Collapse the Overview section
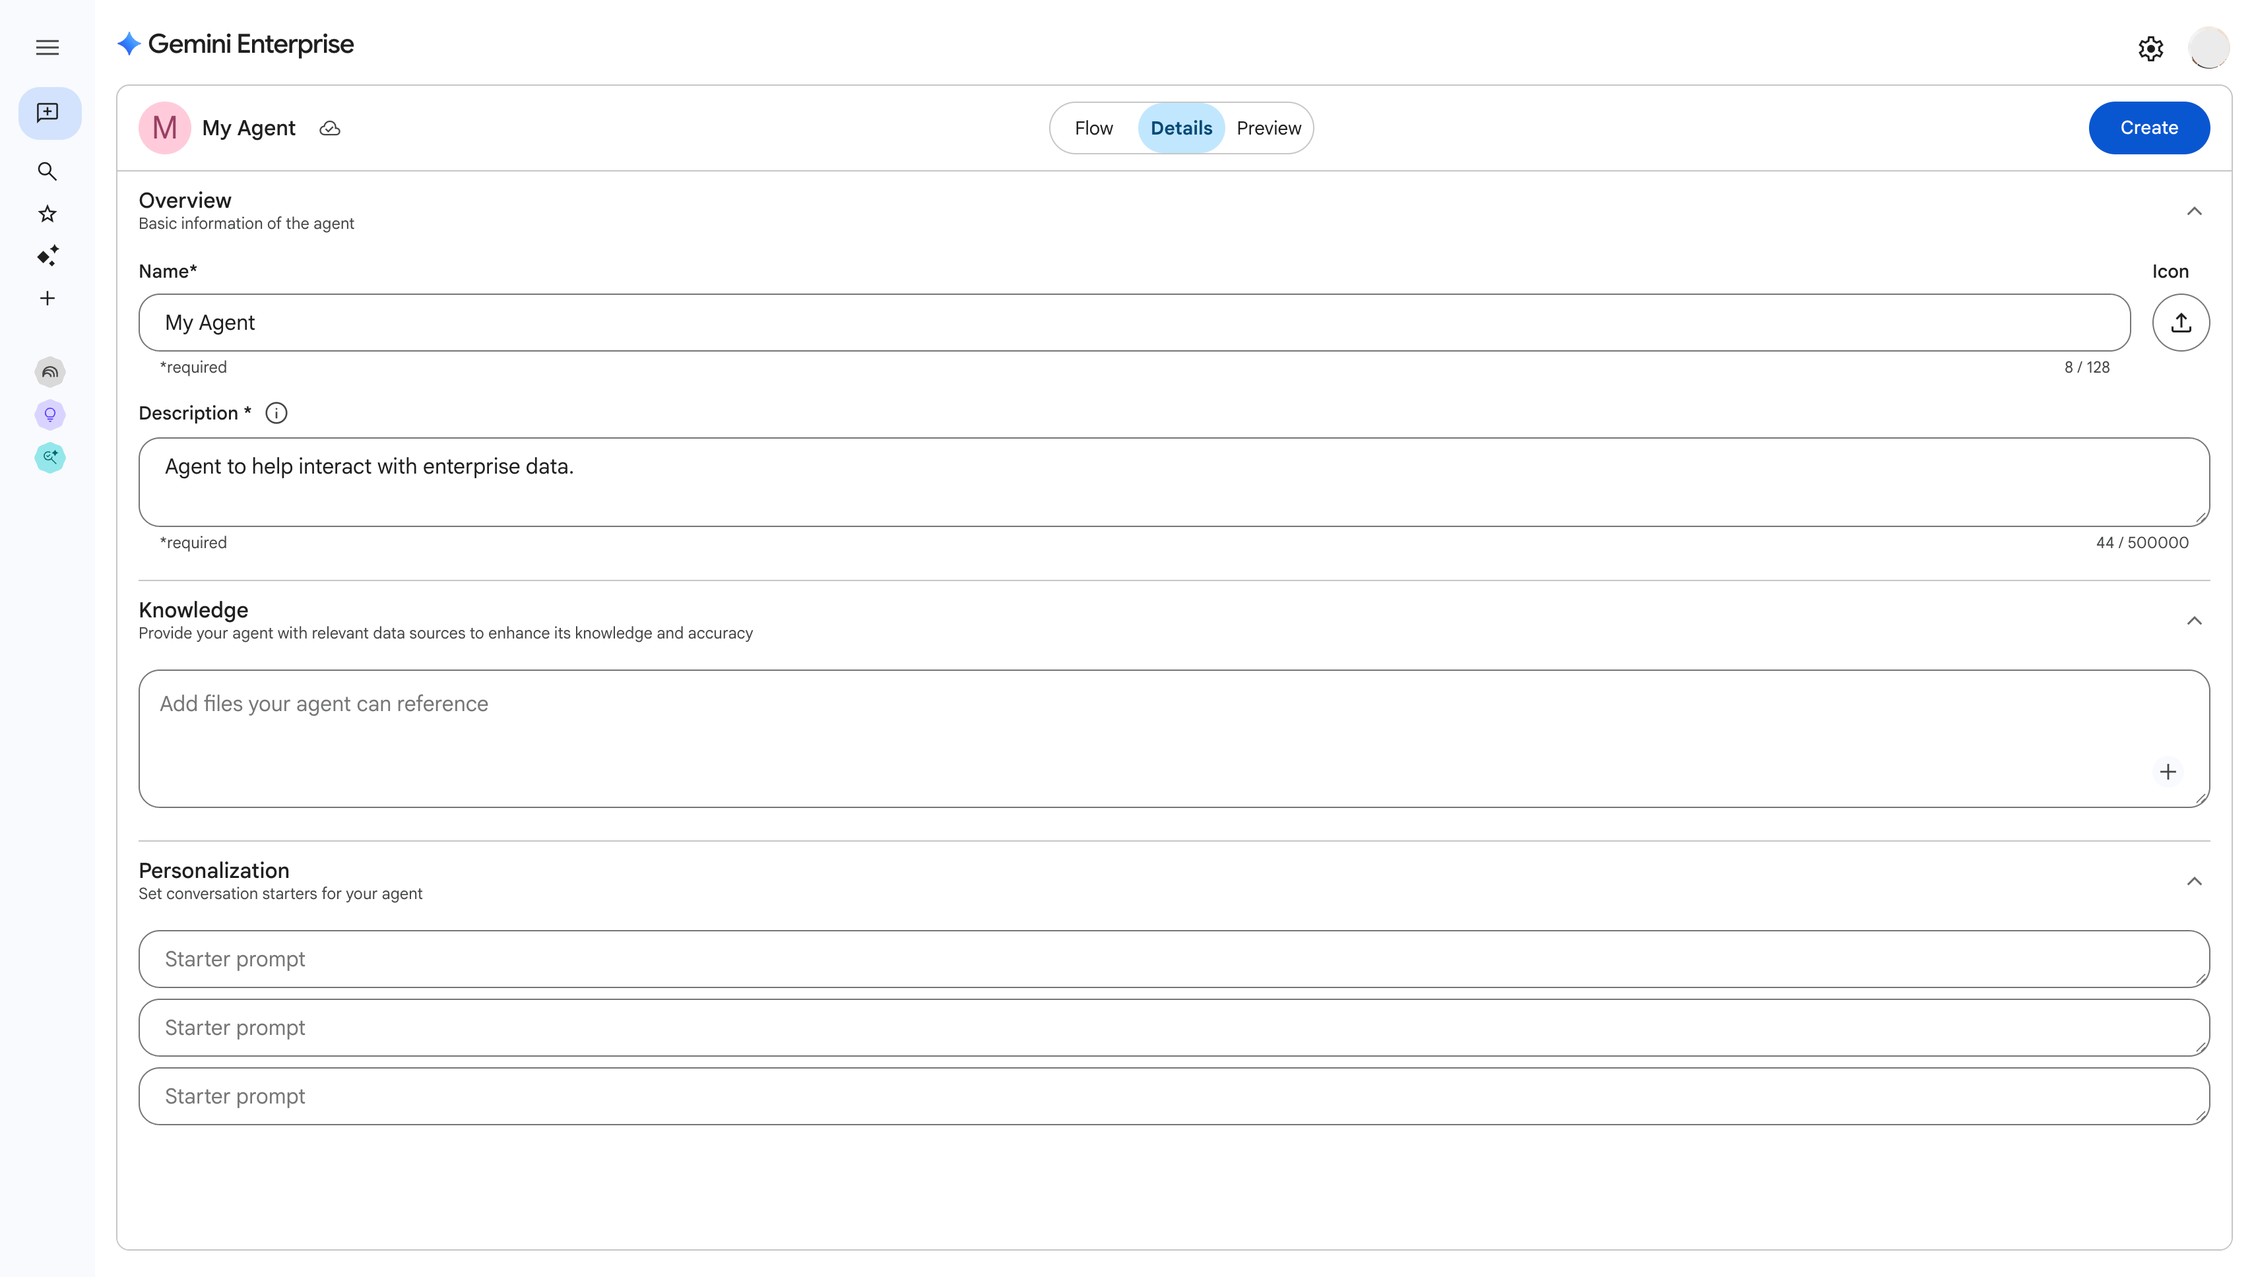The width and height of the screenshot is (2254, 1277). (2195, 210)
